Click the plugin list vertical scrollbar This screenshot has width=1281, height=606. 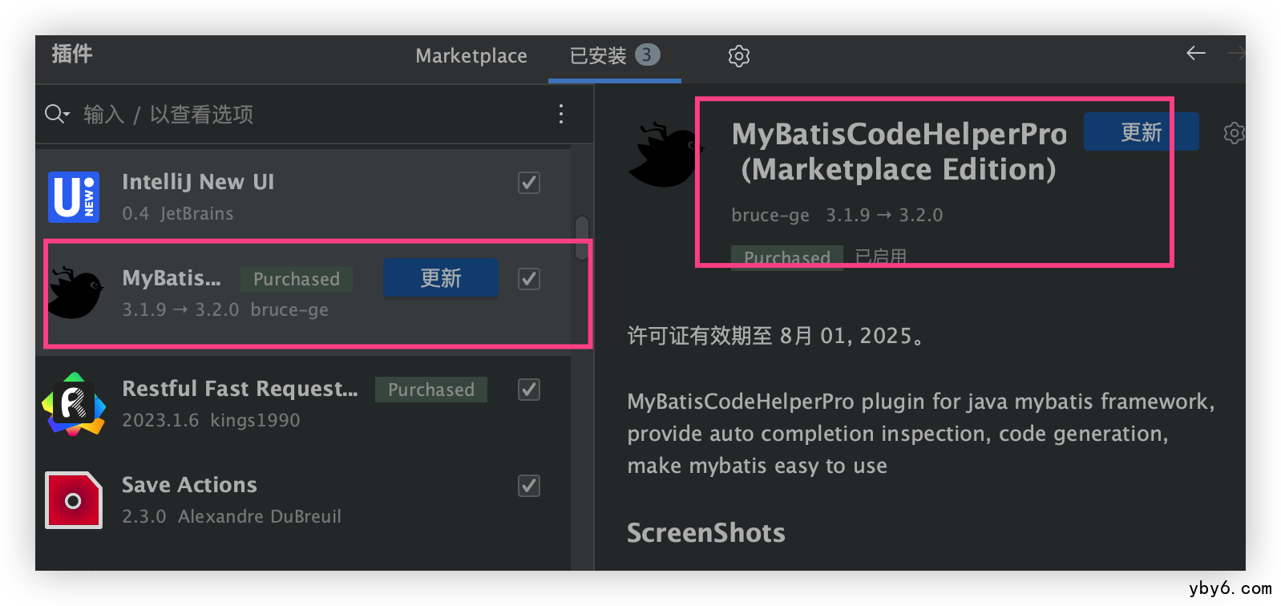click(582, 238)
